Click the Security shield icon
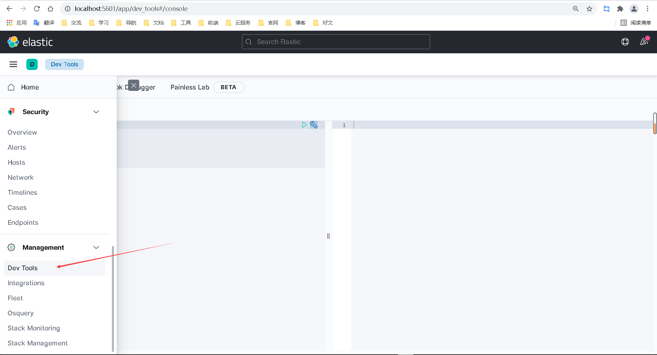 (x=11, y=112)
